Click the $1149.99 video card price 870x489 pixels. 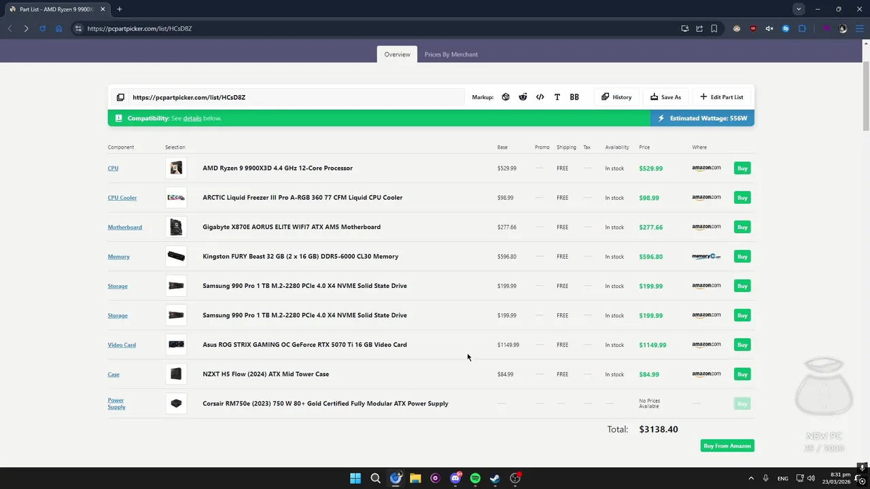(652, 345)
